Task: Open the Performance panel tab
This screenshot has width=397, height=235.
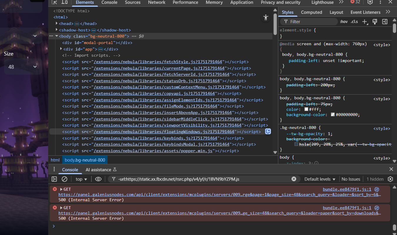Action: (185, 2)
